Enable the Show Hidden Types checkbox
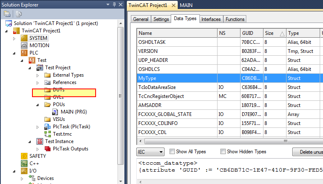The image size is (323, 184). pyautogui.click(x=223, y=152)
